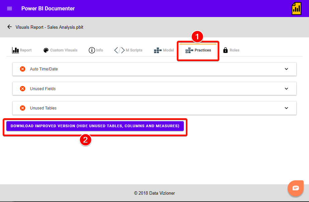This screenshot has width=309, height=202.
Task: Click the Visuals Report - Sales Analysis.pbit title
Action: point(50,27)
